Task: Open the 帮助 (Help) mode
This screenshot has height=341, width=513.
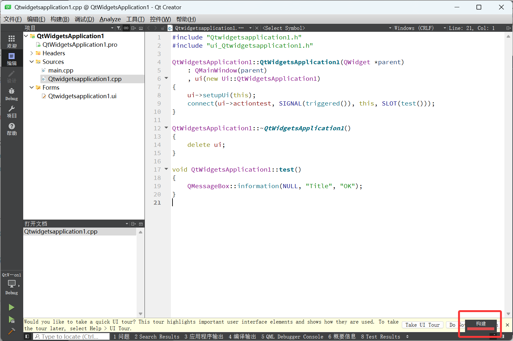Action: point(12,129)
